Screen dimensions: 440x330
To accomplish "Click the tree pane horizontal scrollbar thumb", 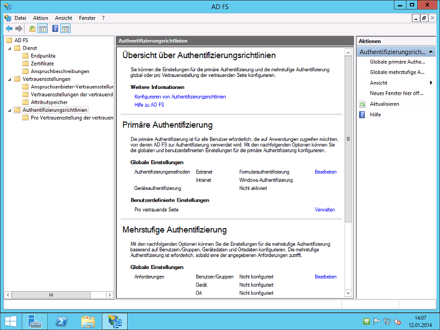I will (x=51, y=295).
